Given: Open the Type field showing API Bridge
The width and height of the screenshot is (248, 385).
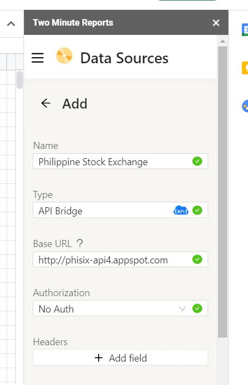Looking at the screenshot, I should [120, 210].
